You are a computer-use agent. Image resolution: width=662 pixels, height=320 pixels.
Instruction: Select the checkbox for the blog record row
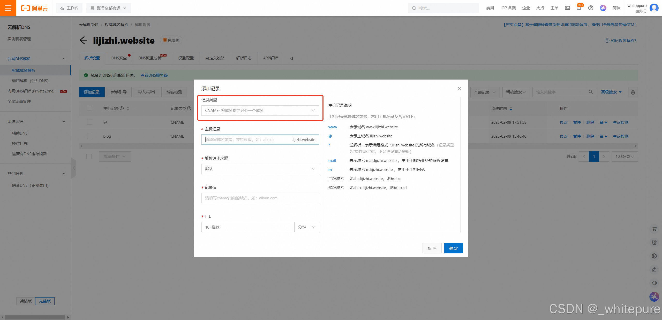point(89,136)
